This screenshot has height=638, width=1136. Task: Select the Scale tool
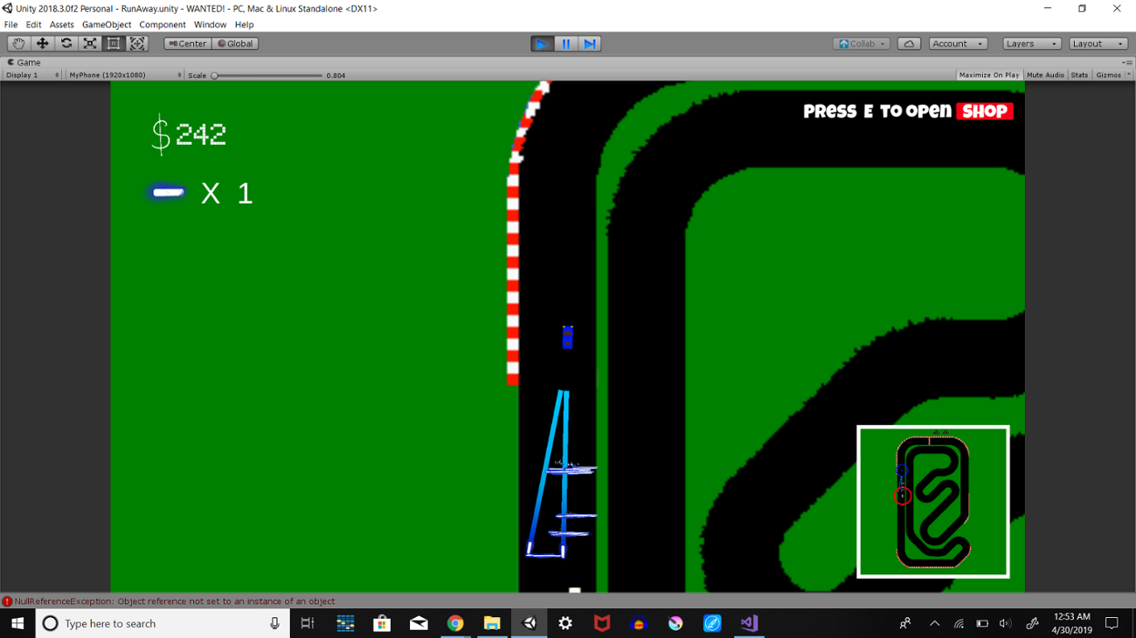(x=89, y=44)
